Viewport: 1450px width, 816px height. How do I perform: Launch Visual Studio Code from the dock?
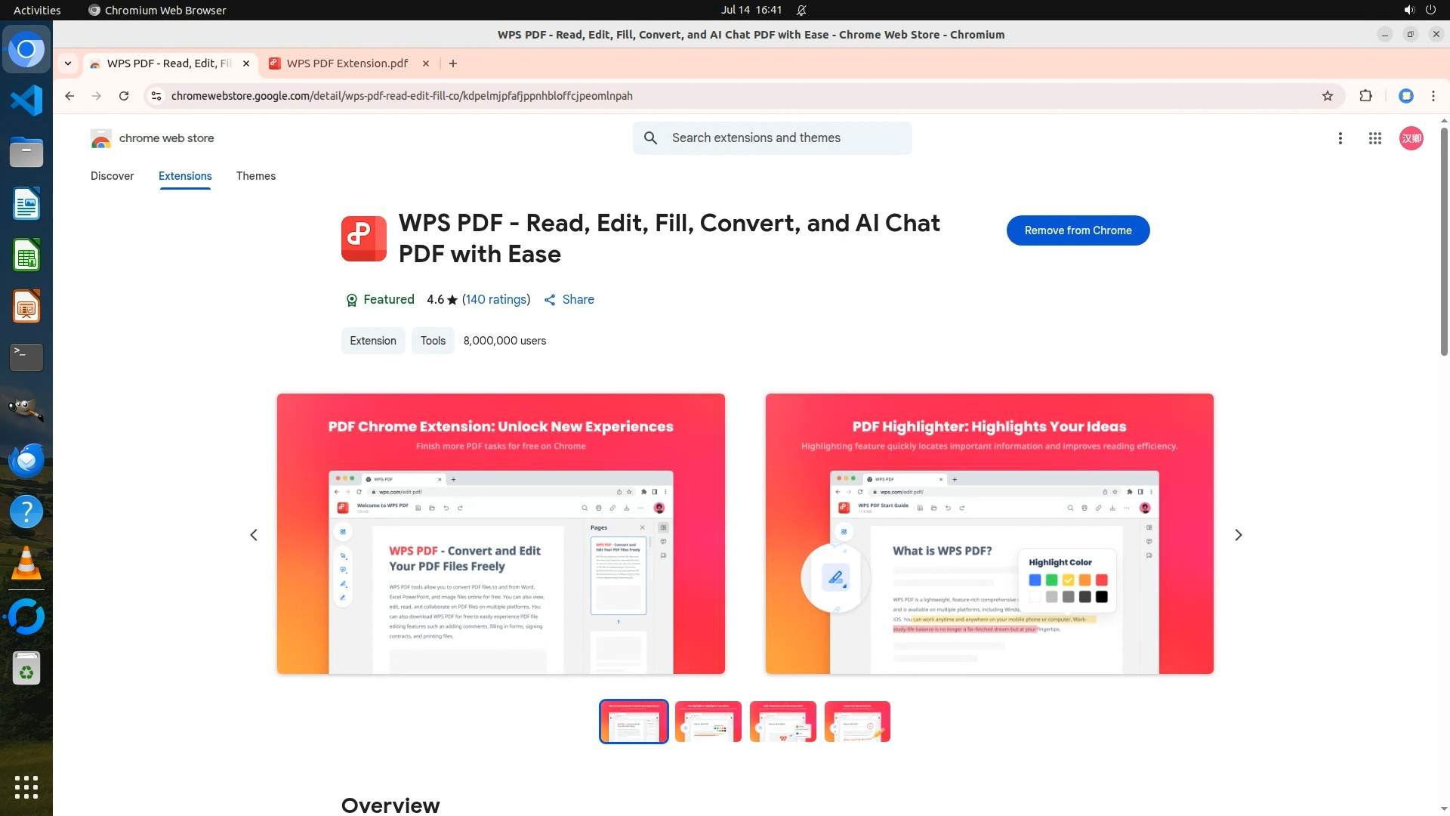pyautogui.click(x=26, y=100)
